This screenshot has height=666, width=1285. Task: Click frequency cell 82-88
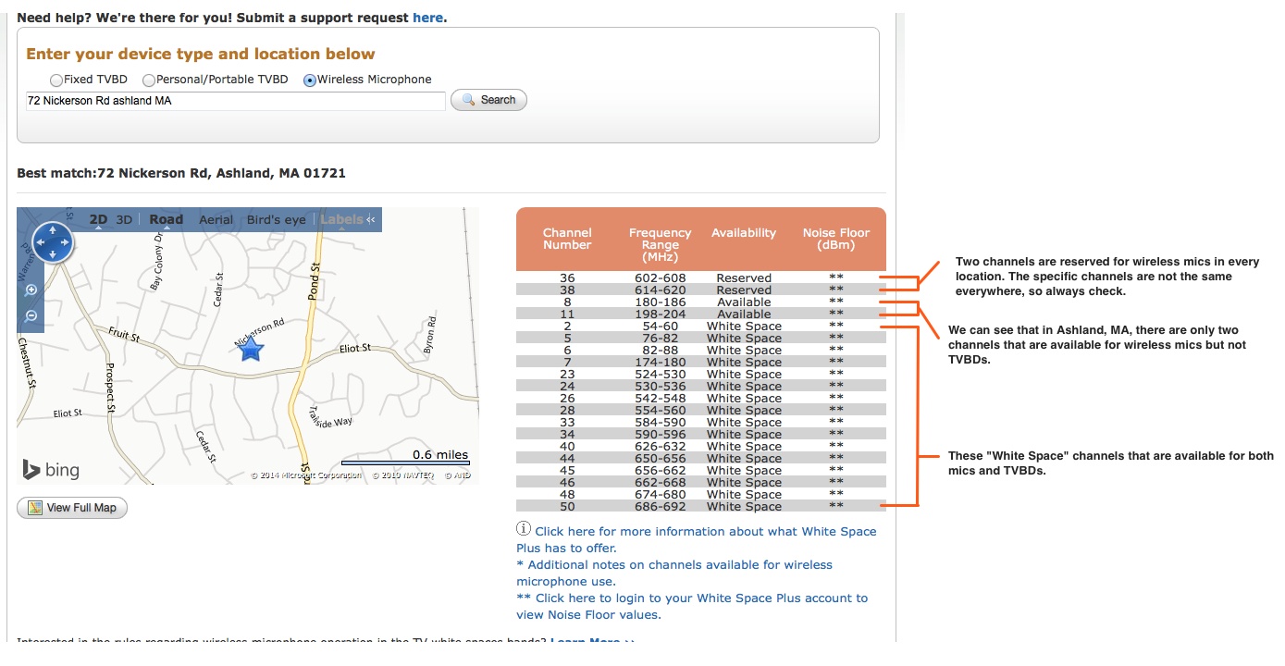[x=660, y=350]
